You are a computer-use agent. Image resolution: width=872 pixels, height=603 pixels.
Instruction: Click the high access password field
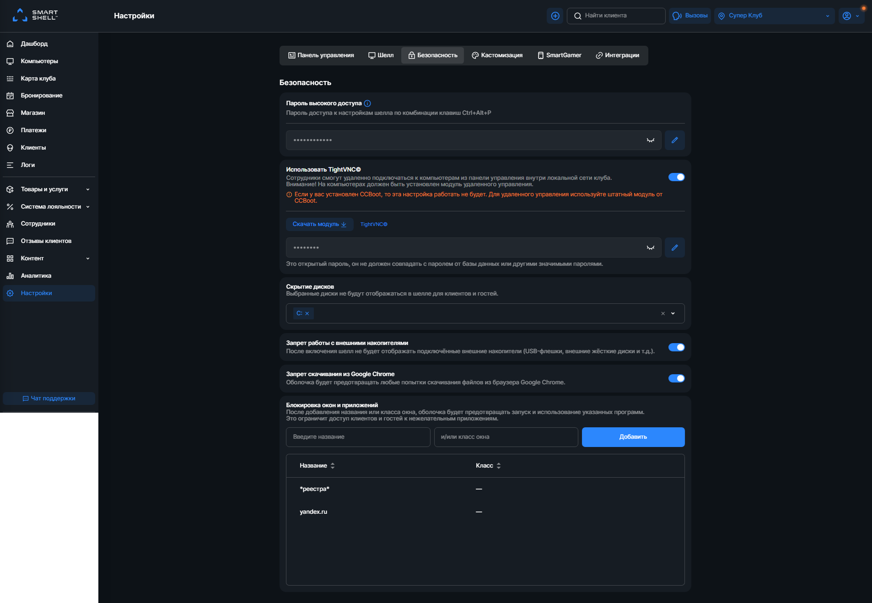(474, 140)
